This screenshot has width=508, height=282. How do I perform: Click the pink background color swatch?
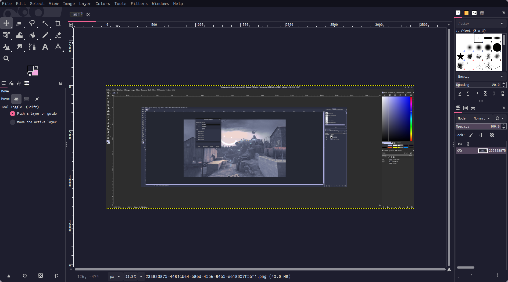pyautogui.click(x=35, y=73)
